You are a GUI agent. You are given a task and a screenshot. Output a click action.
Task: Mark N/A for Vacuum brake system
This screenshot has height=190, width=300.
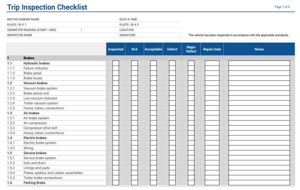click(134, 88)
